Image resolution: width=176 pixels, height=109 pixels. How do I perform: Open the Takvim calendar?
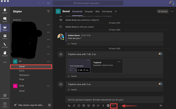click(5, 37)
